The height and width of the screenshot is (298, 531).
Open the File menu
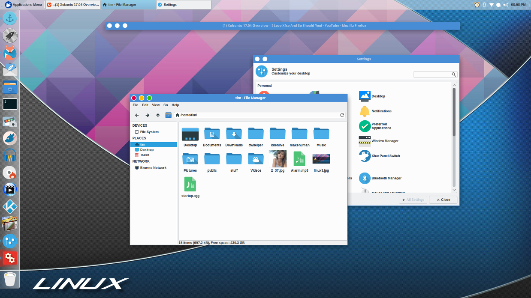136,105
